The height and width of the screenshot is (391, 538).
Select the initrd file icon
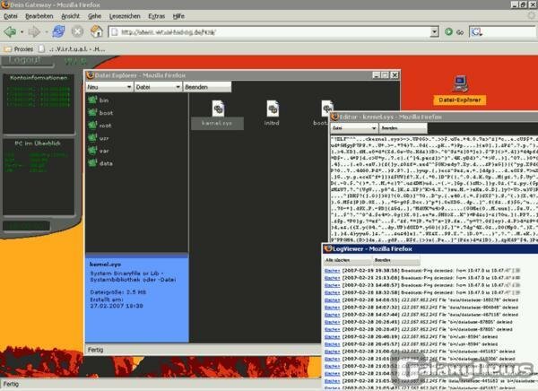(272, 113)
